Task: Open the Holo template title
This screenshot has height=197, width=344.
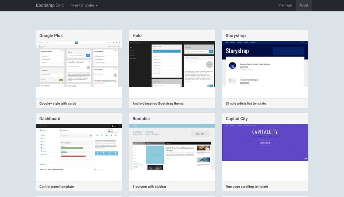Action: (137, 35)
